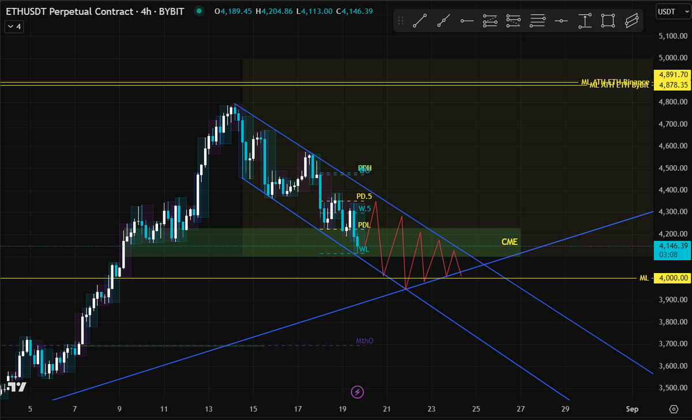
Task: Click the ML 4,000.00 price label
Action: (673, 278)
